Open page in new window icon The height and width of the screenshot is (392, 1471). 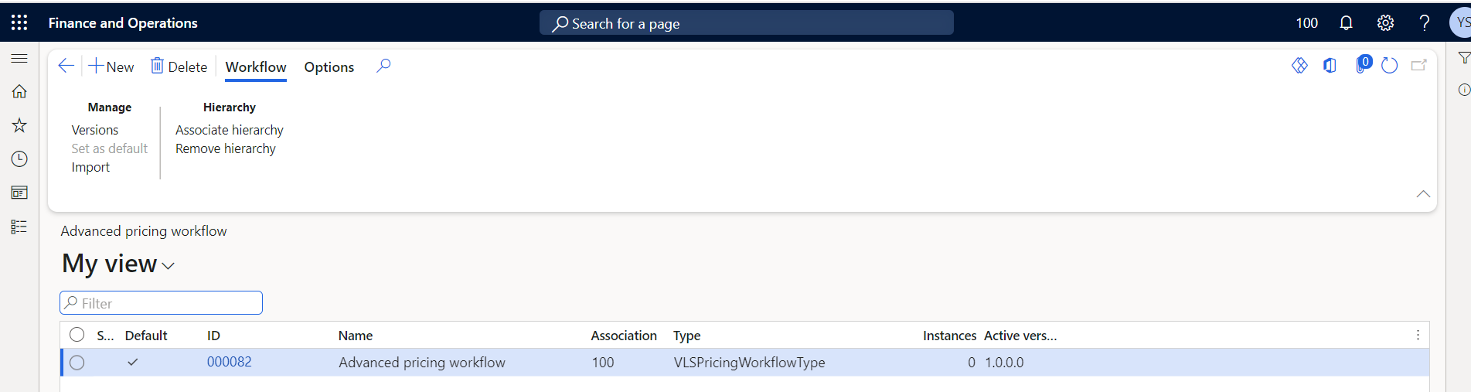1418,66
